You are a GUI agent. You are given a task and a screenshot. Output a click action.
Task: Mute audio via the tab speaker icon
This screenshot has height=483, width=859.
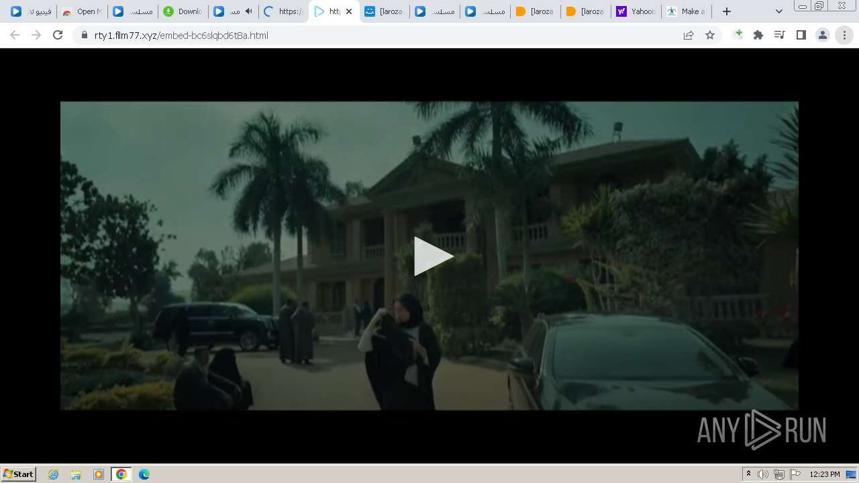pyautogui.click(x=249, y=11)
